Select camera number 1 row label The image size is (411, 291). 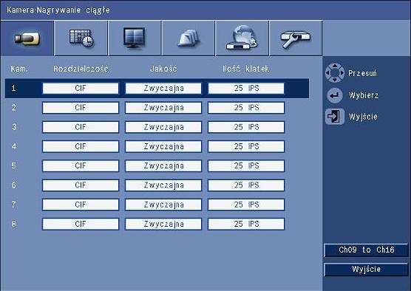coord(13,89)
